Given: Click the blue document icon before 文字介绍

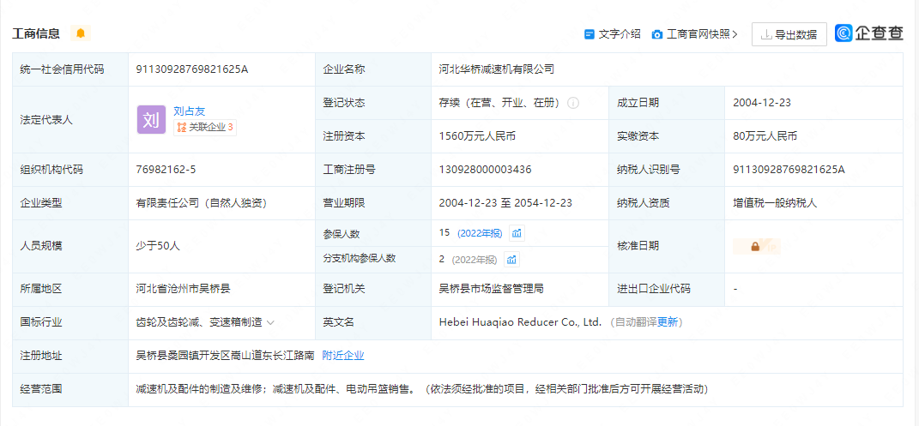Looking at the screenshot, I should tap(589, 34).
